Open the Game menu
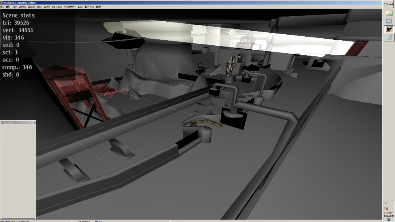395x222 pixels. pos(47,7)
